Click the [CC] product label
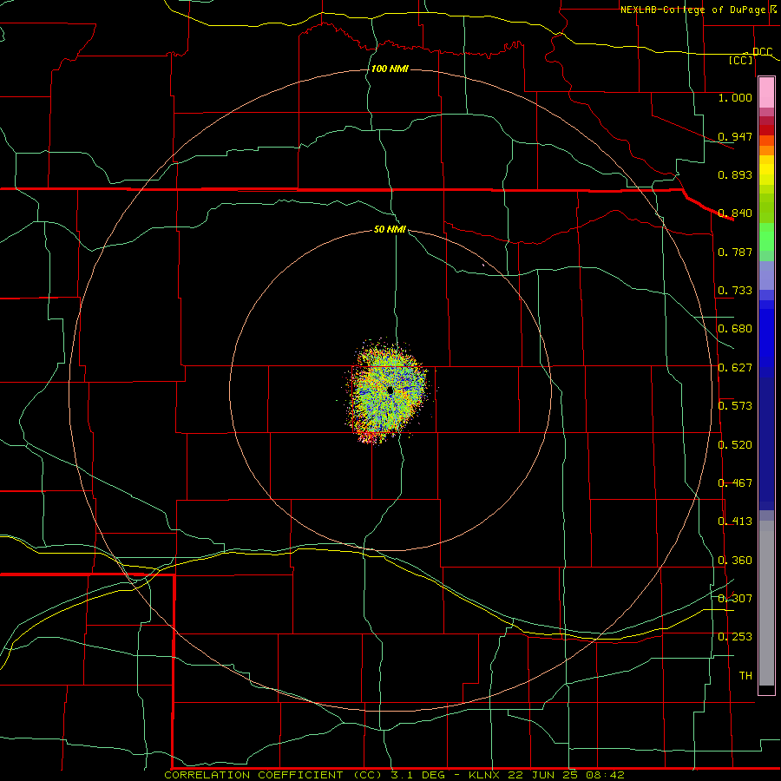 pos(741,60)
